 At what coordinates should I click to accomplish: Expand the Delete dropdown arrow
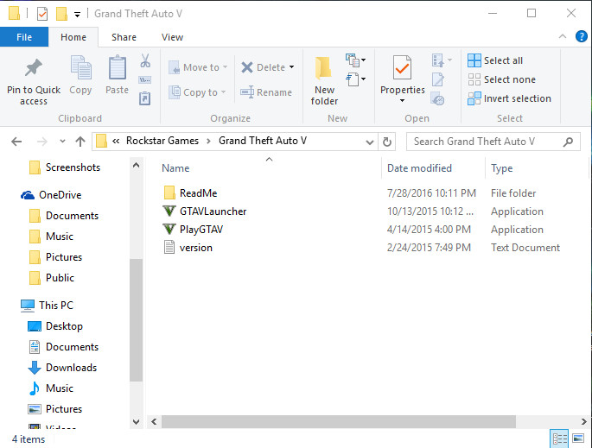[x=292, y=67]
